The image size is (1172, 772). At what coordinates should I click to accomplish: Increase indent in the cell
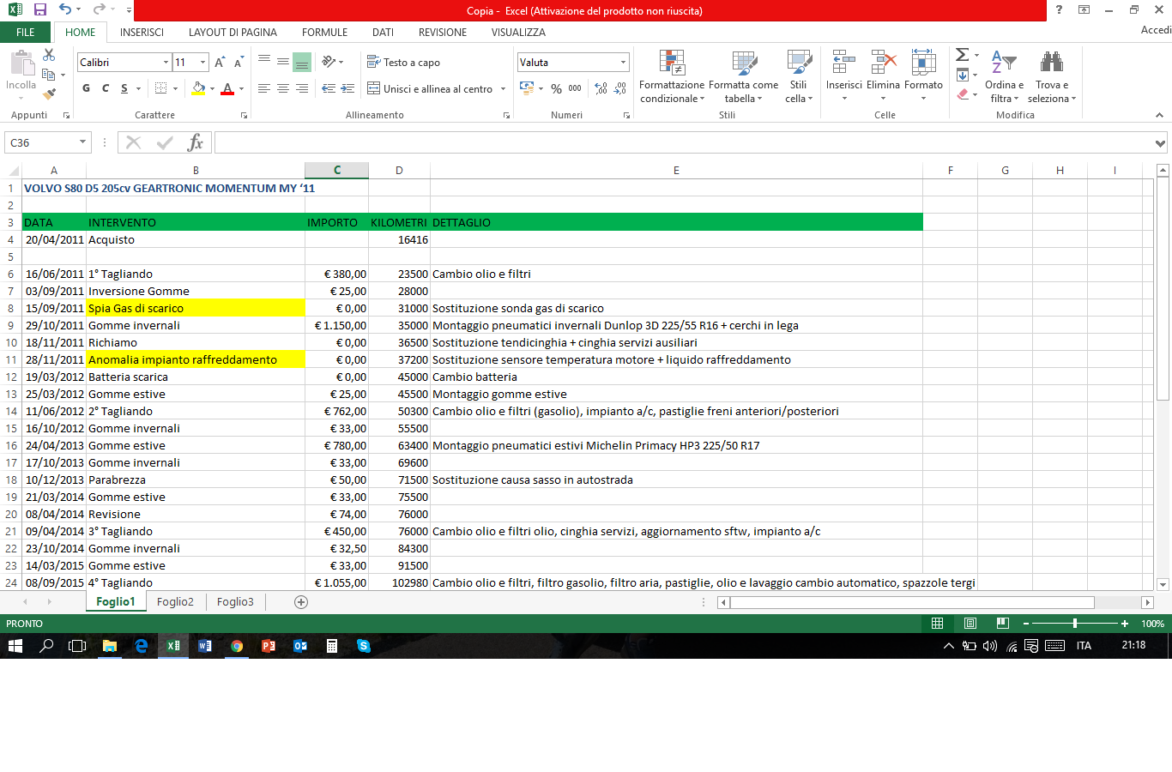(347, 88)
